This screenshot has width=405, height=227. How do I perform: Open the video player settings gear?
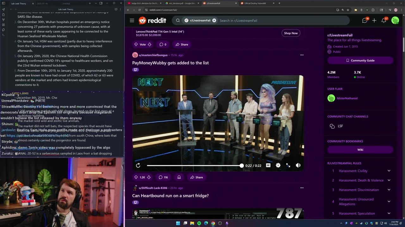278,165
